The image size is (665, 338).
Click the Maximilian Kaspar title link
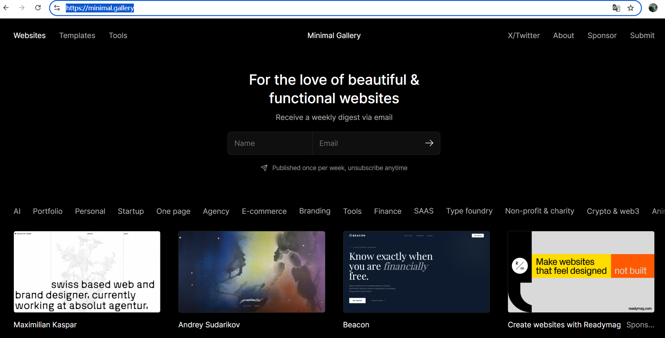45,325
